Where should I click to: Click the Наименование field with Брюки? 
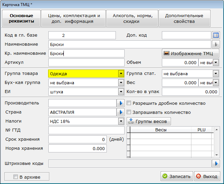coord(130,44)
